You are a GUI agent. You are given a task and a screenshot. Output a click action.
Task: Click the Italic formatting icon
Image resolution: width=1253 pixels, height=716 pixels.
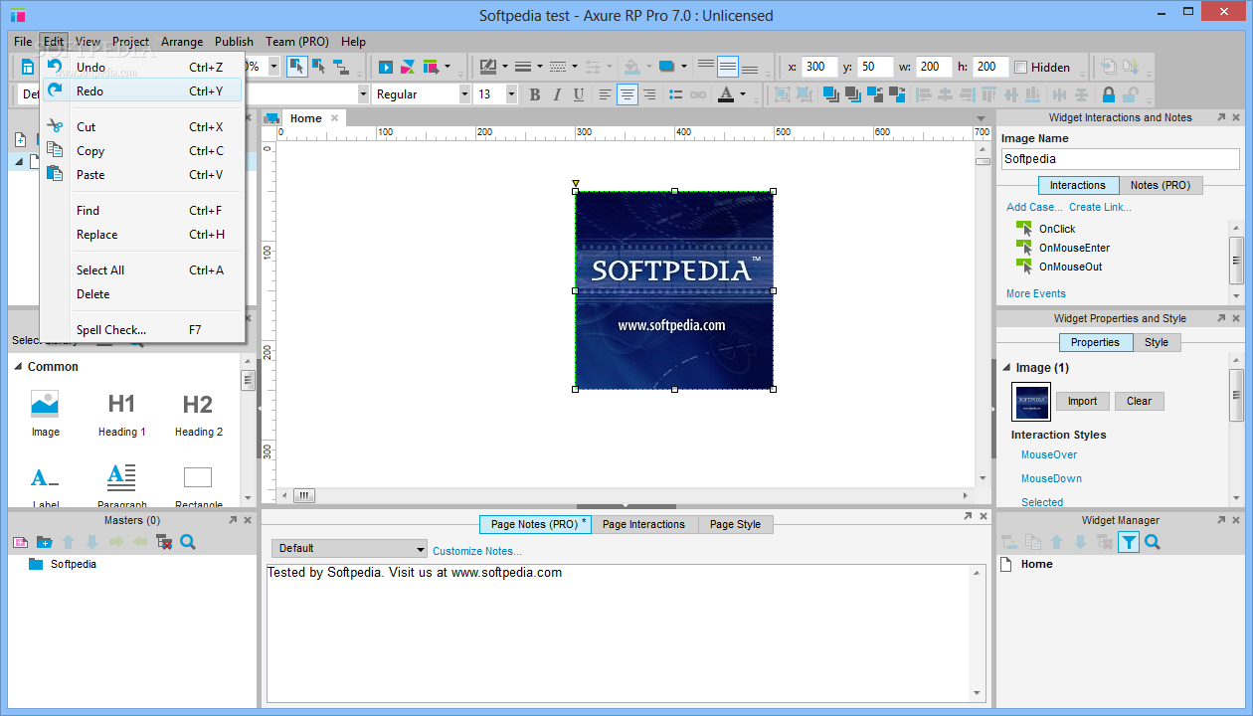click(x=556, y=94)
